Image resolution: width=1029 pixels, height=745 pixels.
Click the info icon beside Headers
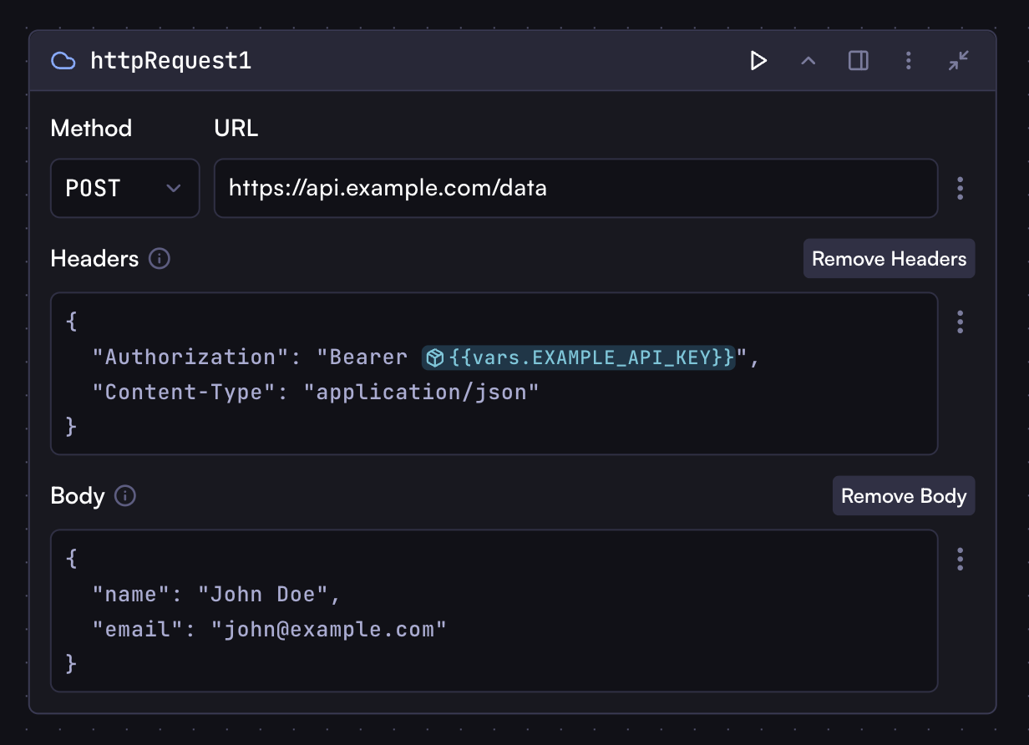coord(159,259)
